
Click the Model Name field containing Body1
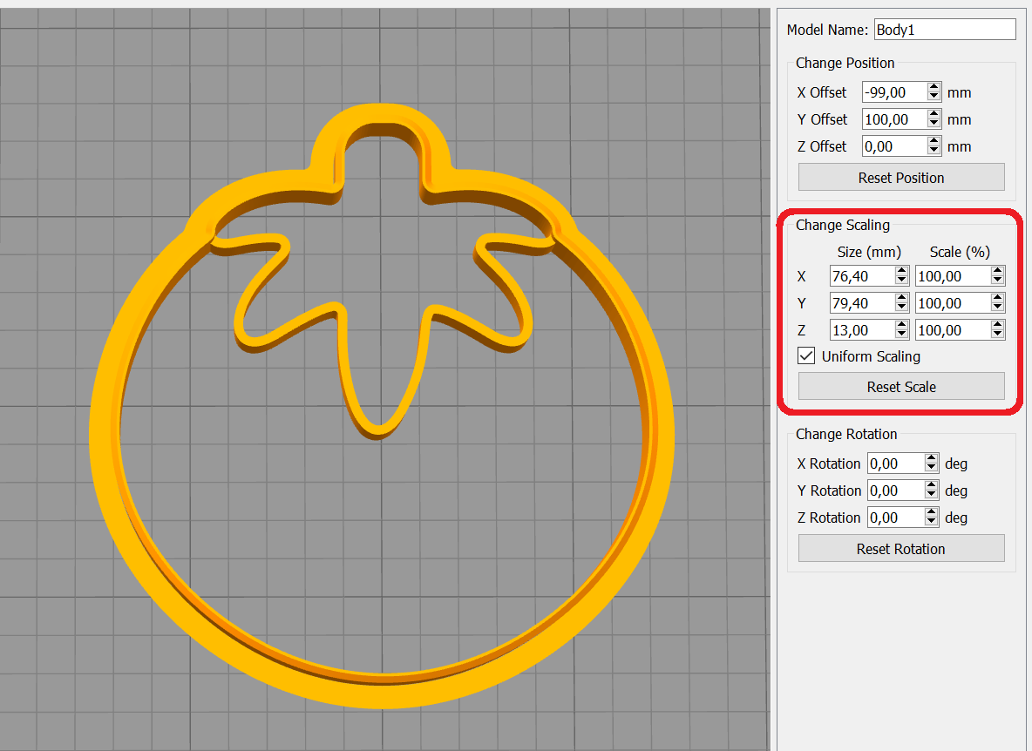tap(945, 30)
